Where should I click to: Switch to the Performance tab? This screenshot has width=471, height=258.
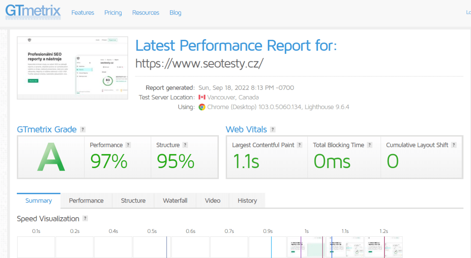[86, 201]
